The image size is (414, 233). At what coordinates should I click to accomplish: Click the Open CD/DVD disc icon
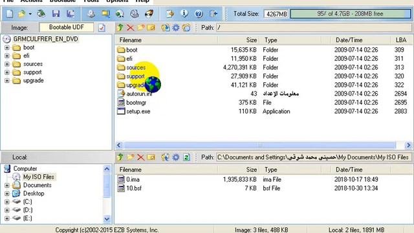[x=41, y=14]
